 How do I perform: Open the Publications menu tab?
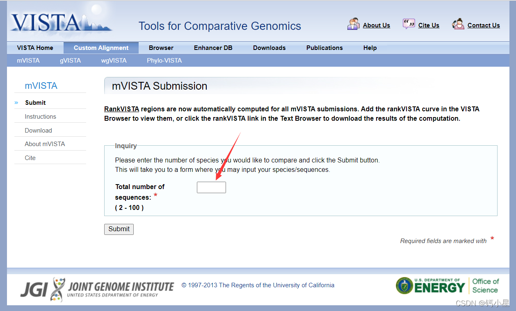324,48
